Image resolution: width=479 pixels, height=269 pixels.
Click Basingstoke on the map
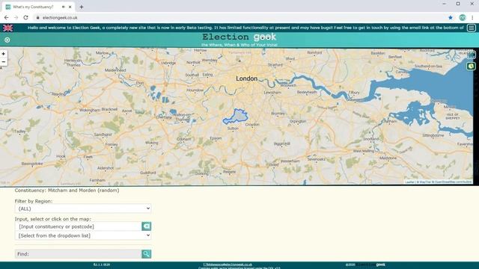(x=32, y=164)
